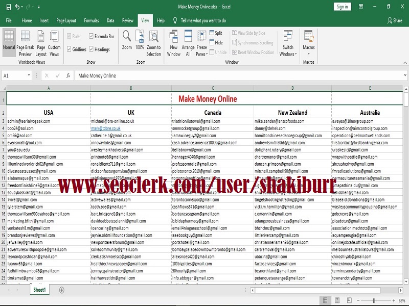
Task: Open the Review tab
Action: pyautogui.click(x=127, y=20)
